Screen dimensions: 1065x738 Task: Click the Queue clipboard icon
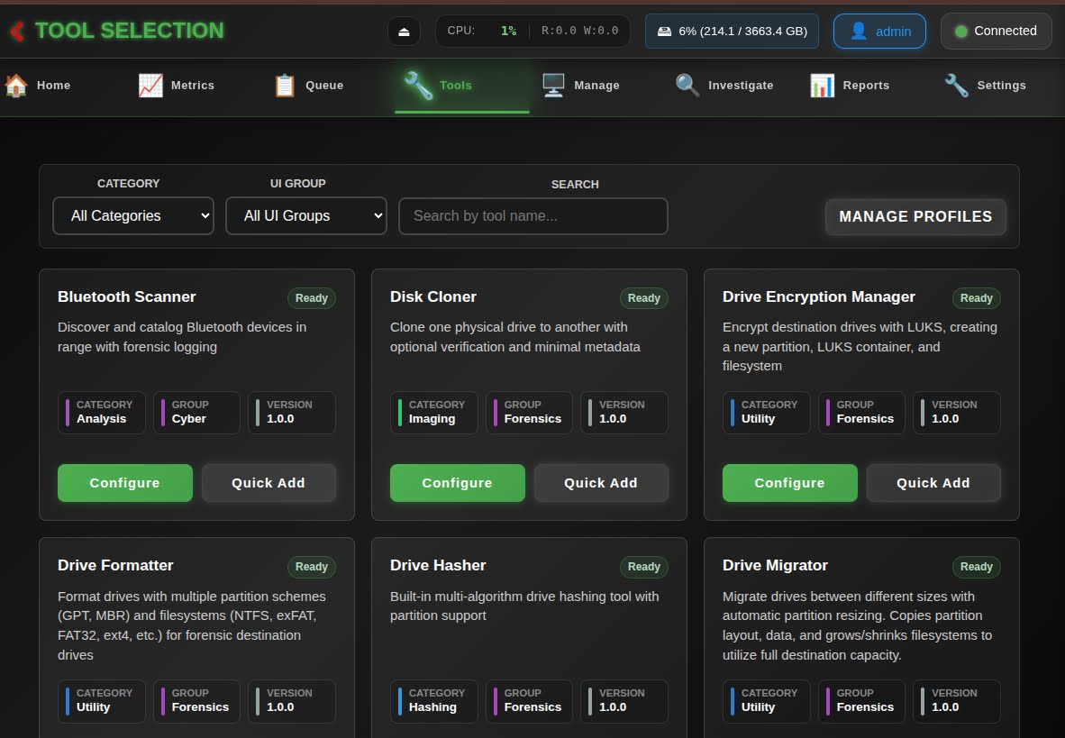[285, 86]
